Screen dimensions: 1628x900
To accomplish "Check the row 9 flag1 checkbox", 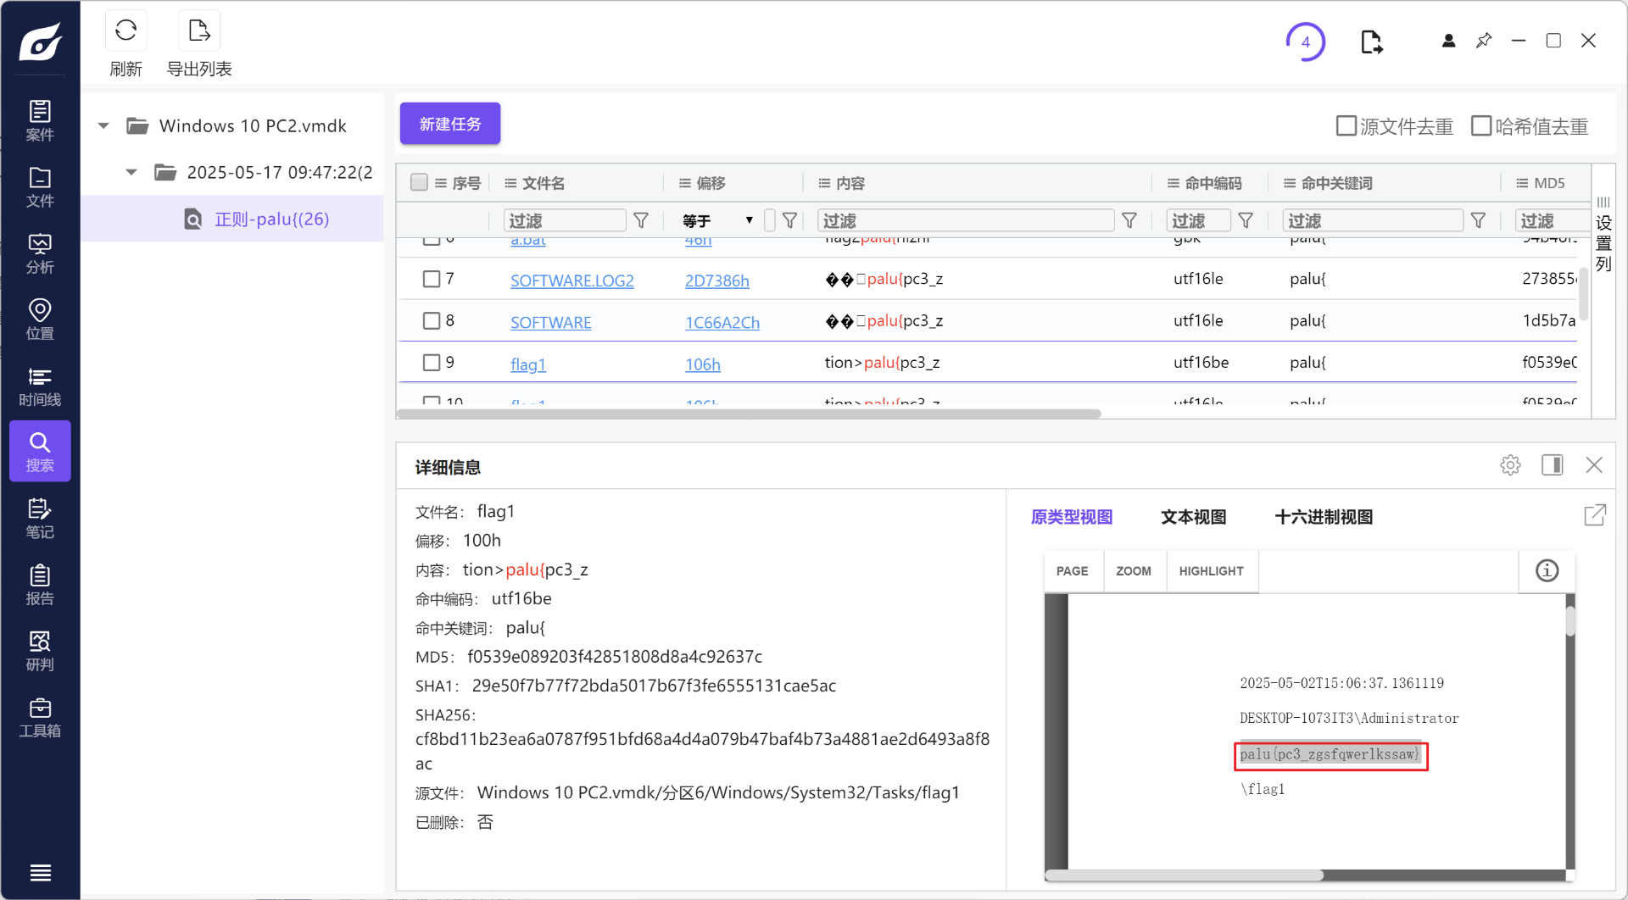I will [432, 363].
